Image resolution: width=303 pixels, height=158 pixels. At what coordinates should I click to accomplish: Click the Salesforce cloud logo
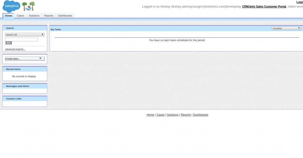tap(11, 6)
